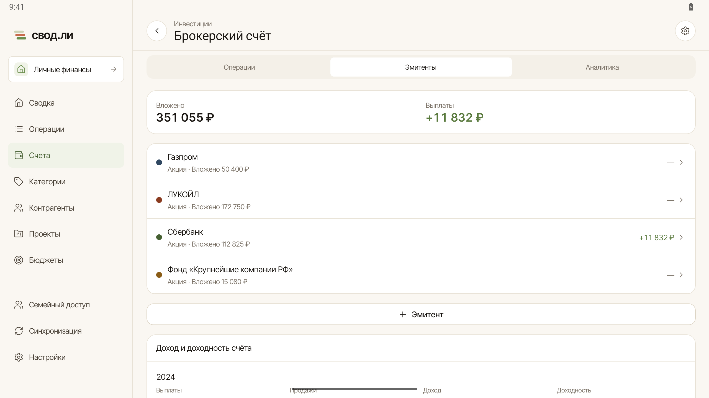
Task: Open Сводка in the sidebar menu
Action: [x=66, y=103]
